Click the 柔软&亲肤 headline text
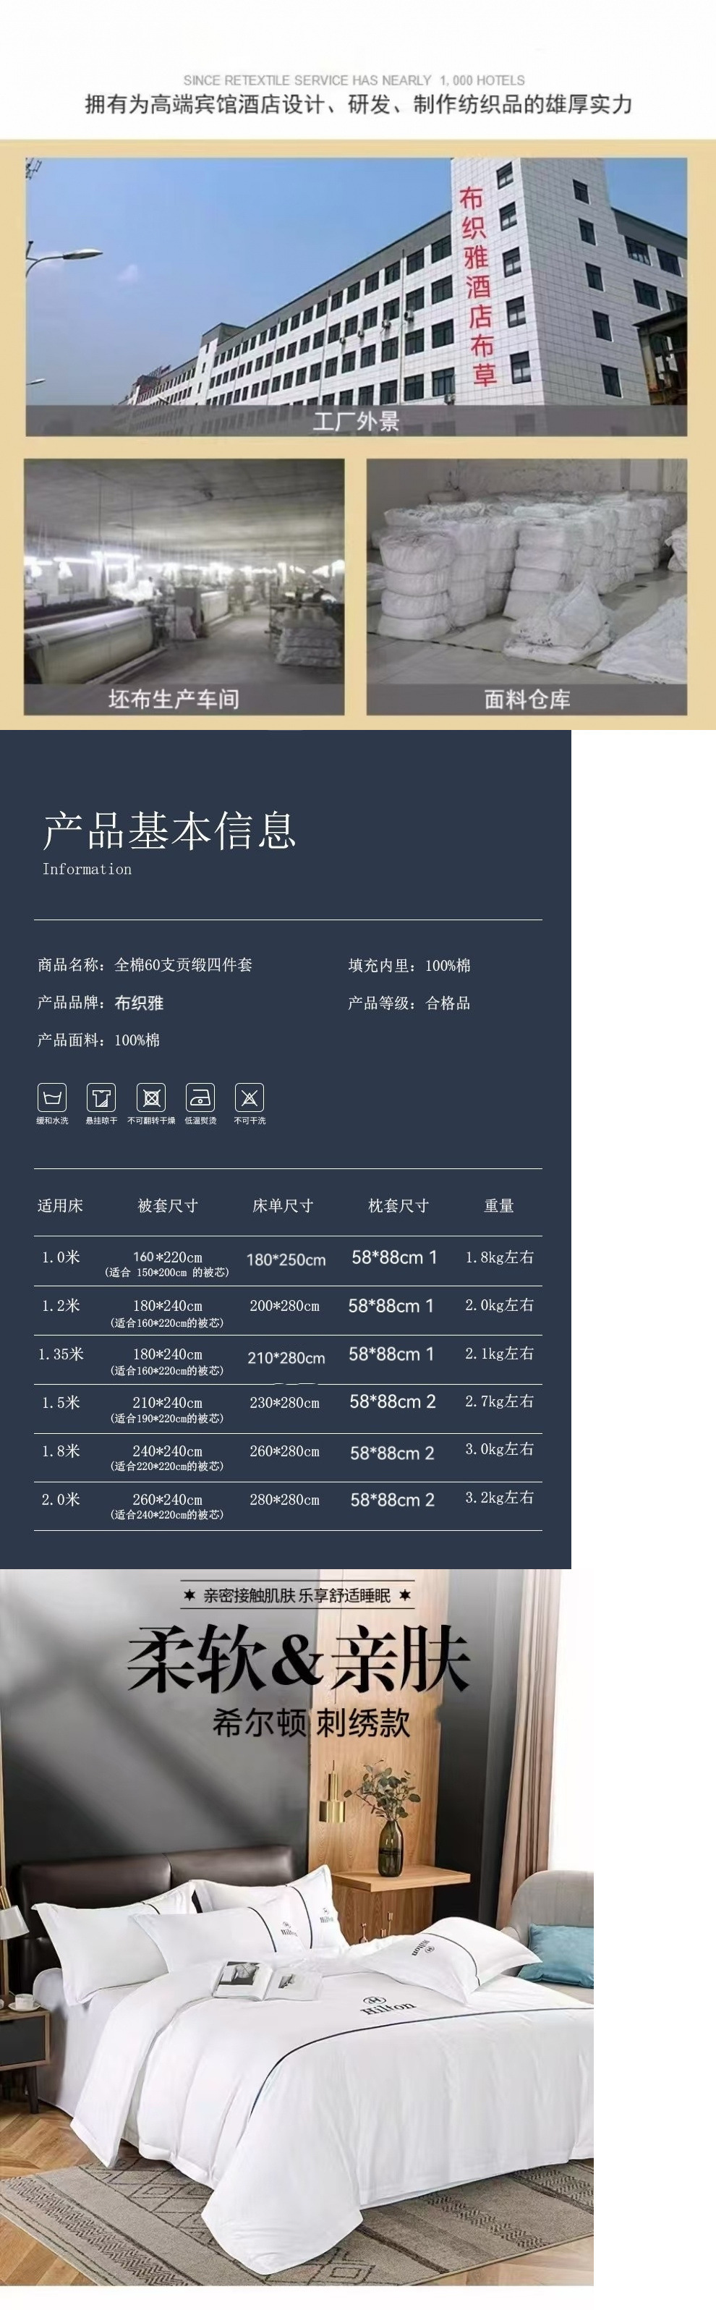Viewport: 716px width, 2310px height. 299,1660
